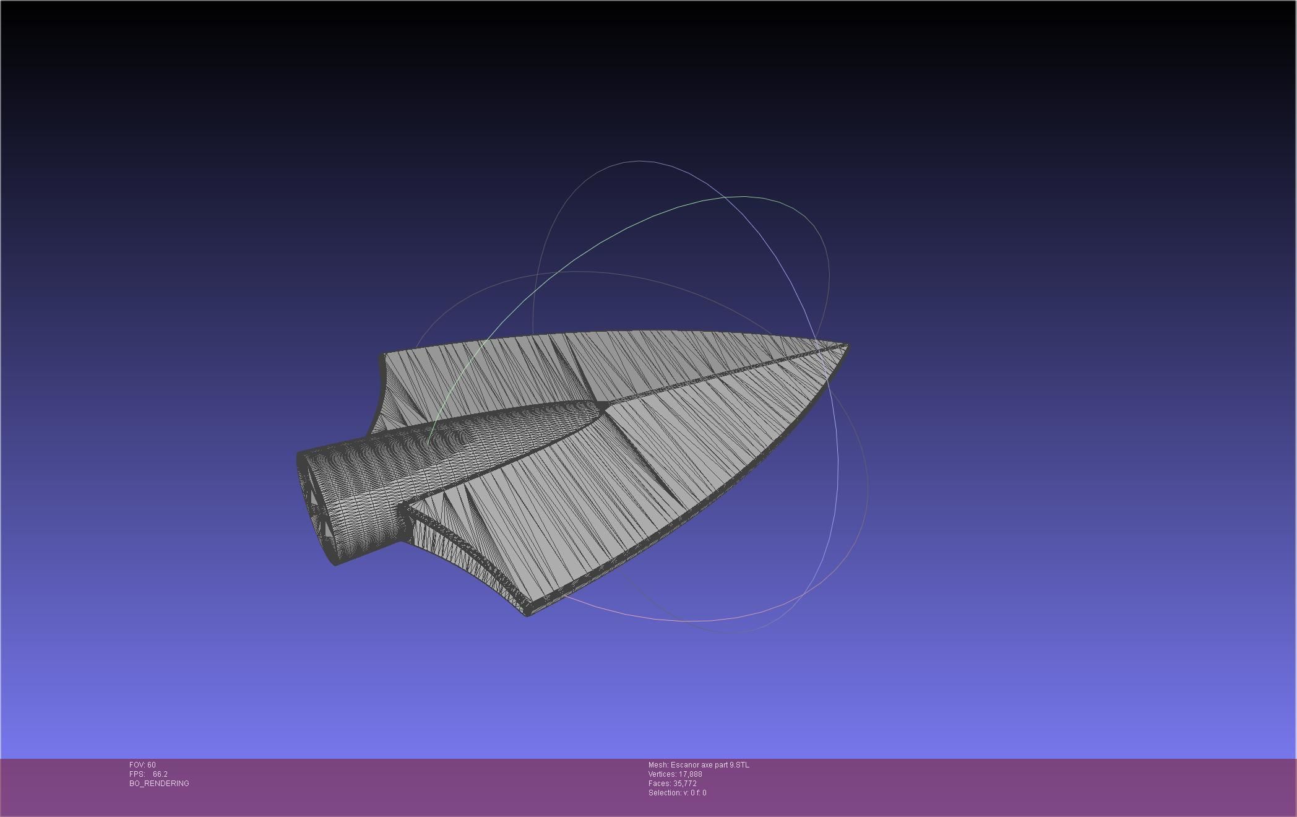
Task: Click the Vertices: 17,888 entry
Action: click(675, 774)
